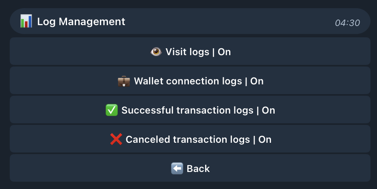
Task: Click the 04:30 message timestamp
Action: pos(347,23)
